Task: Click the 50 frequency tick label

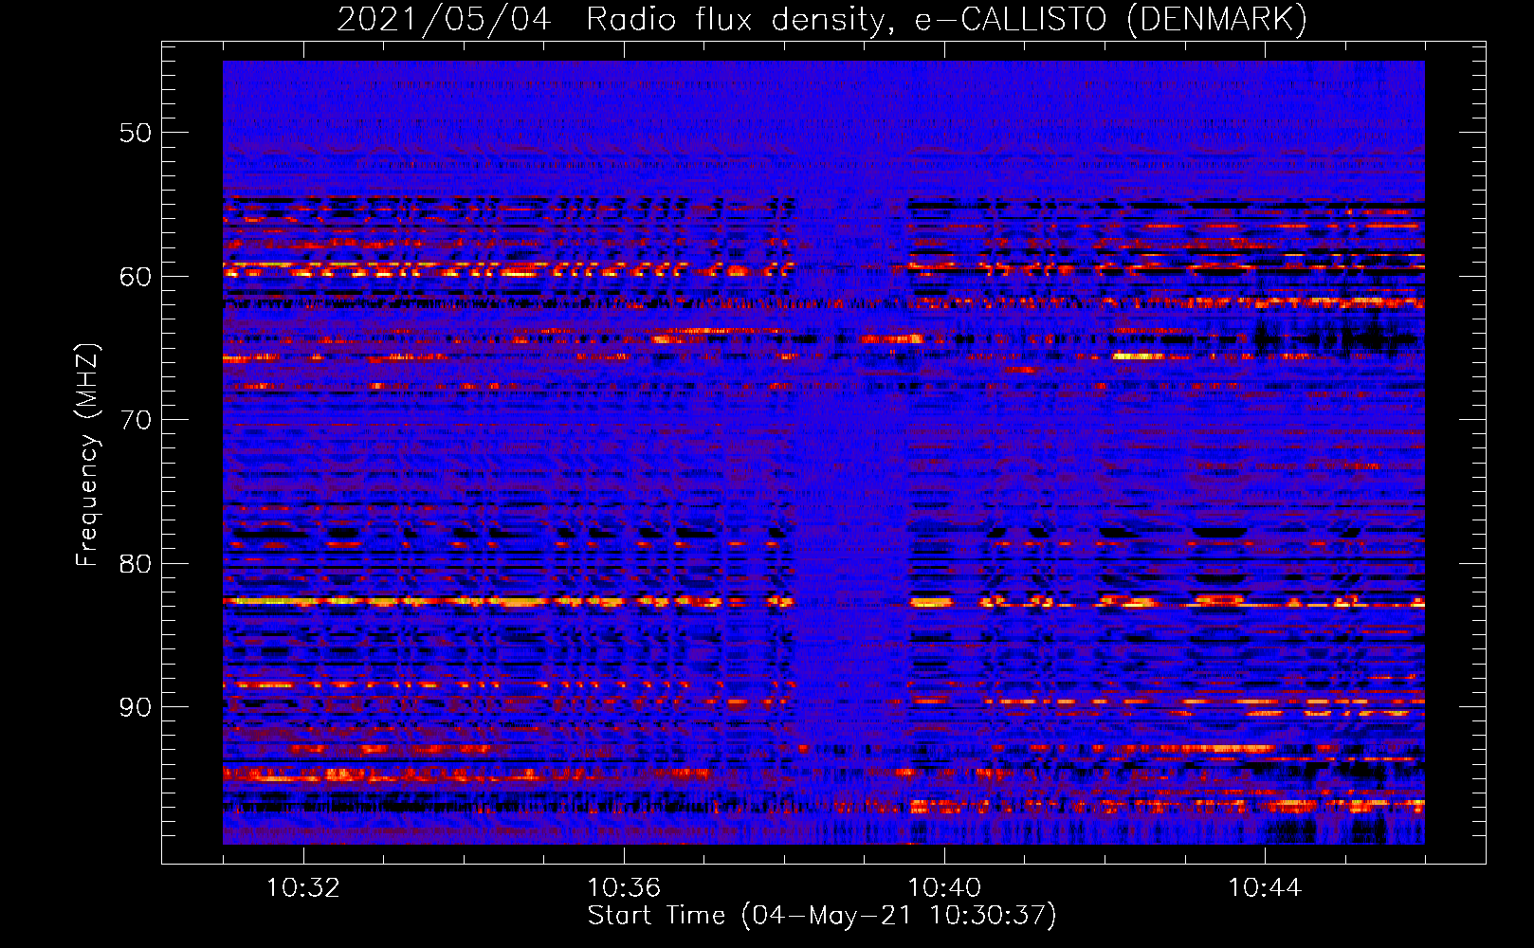Action: pos(135,133)
